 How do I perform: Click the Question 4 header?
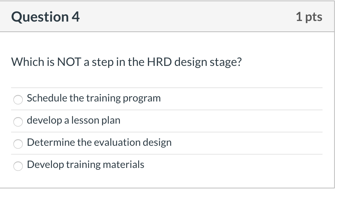pos(45,17)
